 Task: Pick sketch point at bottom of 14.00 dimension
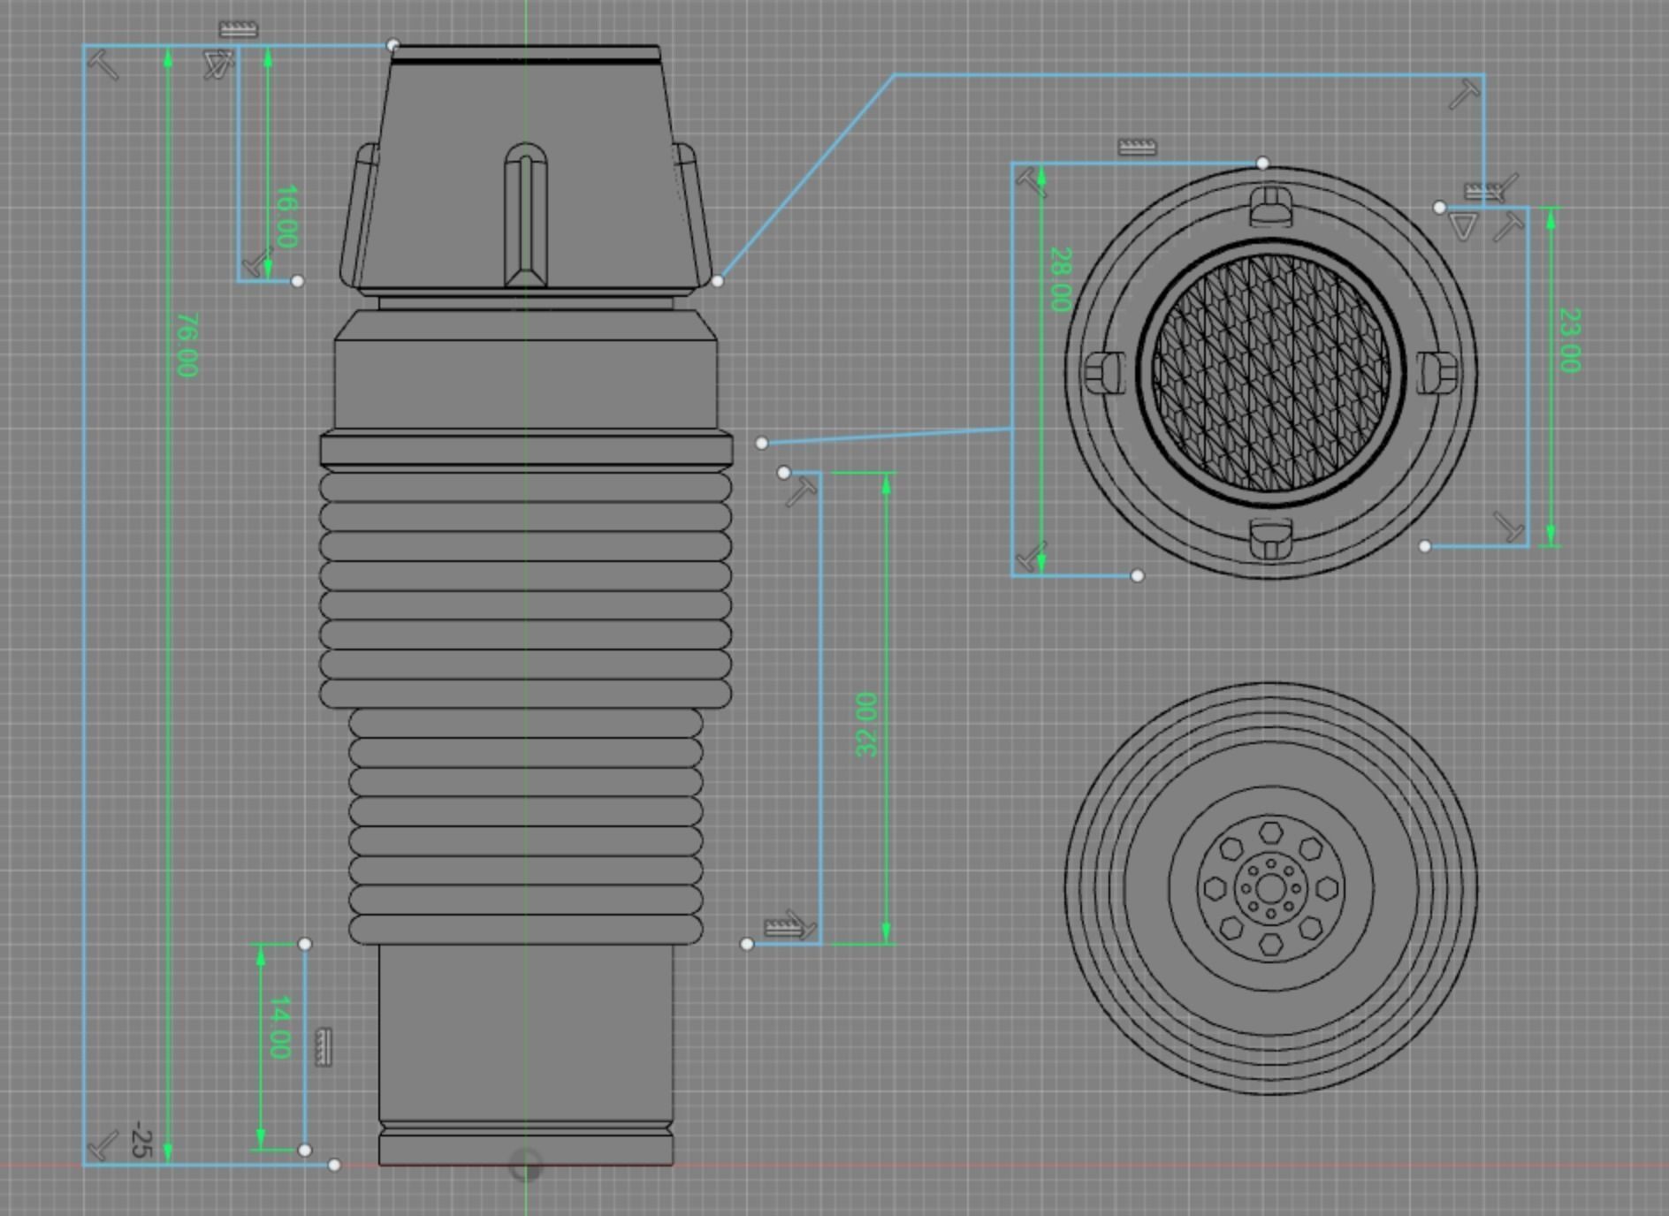pyautogui.click(x=305, y=1150)
